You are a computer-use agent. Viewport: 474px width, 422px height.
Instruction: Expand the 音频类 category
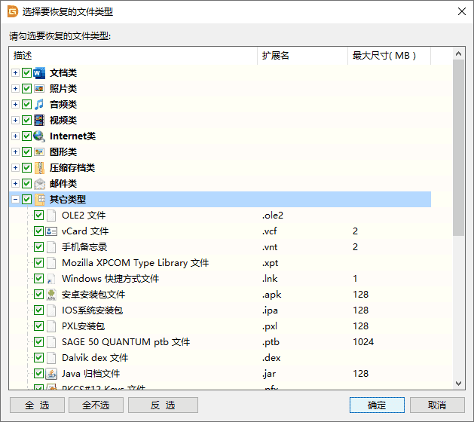tap(15, 104)
